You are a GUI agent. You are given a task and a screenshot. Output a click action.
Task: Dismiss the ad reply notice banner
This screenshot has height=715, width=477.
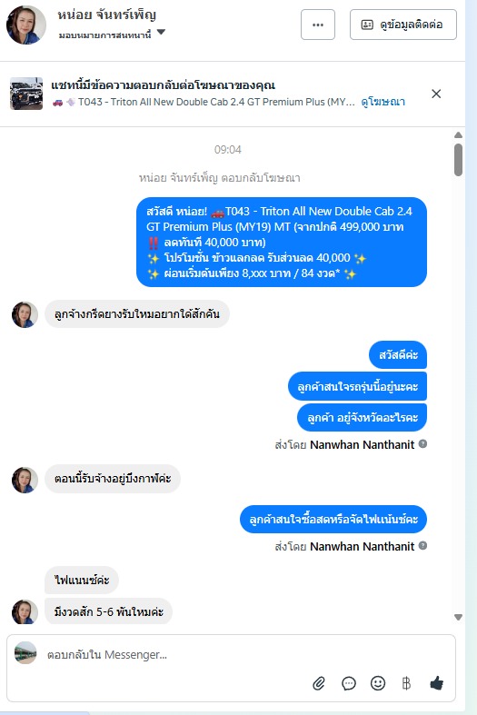(x=436, y=94)
